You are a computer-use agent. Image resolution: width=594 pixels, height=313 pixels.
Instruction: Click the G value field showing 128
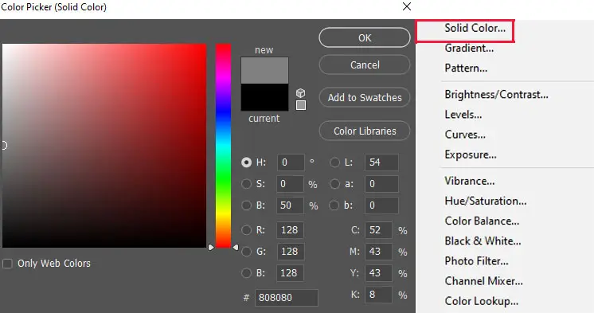pos(290,251)
